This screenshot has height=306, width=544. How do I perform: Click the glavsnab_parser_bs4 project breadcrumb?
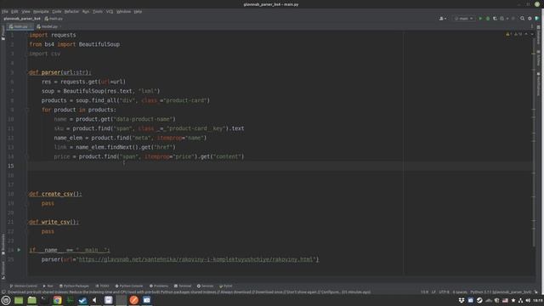(22, 19)
